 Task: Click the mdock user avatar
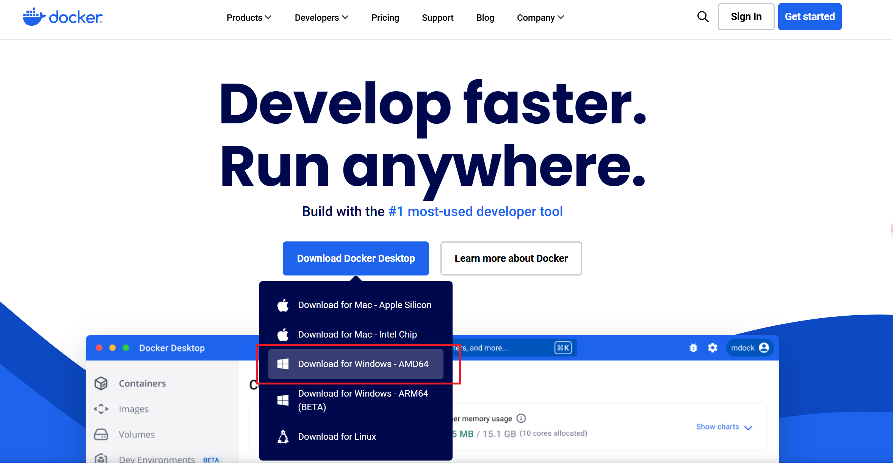point(764,348)
